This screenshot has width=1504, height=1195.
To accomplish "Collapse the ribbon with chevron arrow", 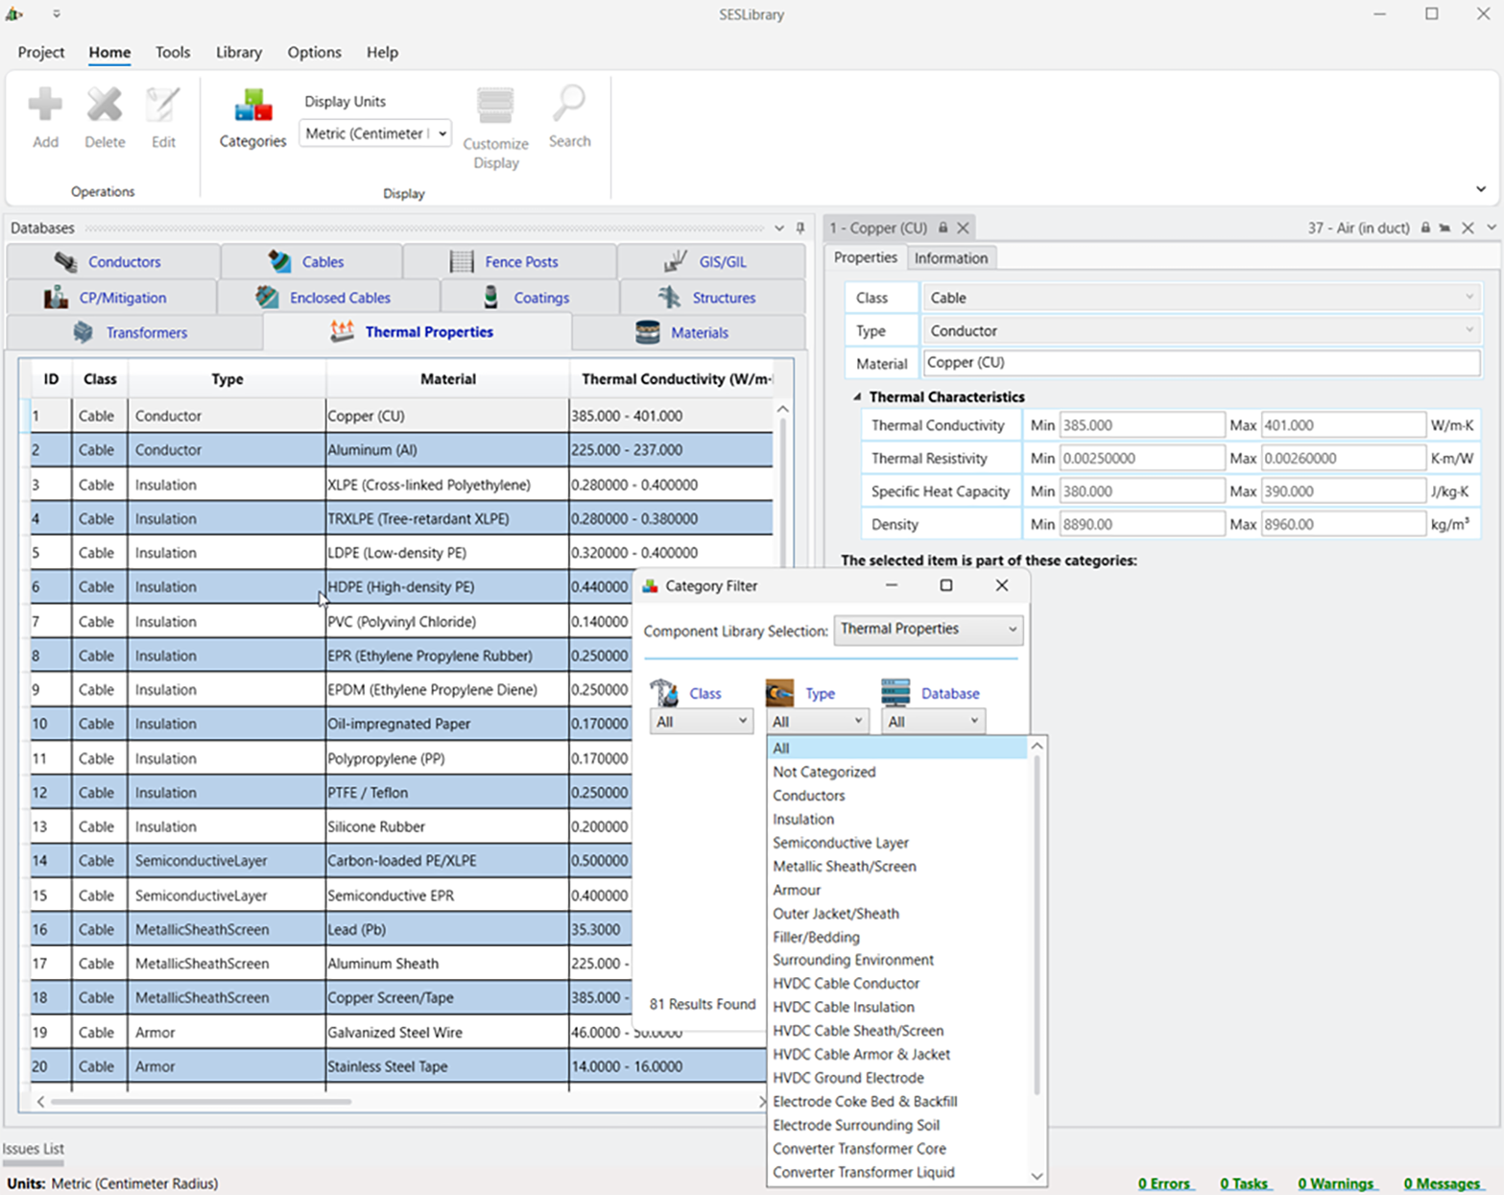I will click(x=1481, y=189).
